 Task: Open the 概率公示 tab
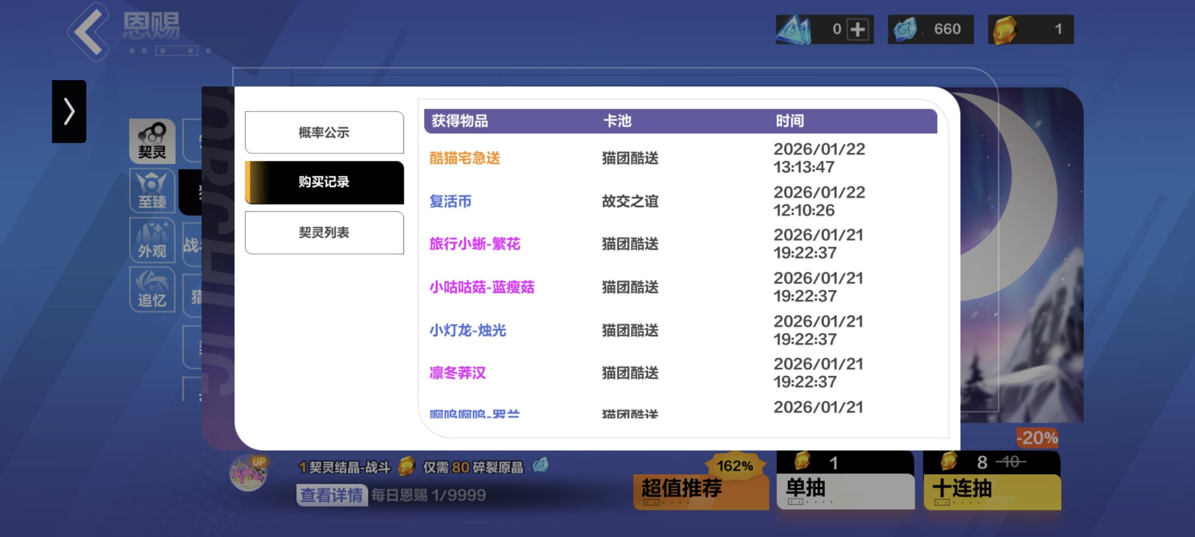point(324,132)
